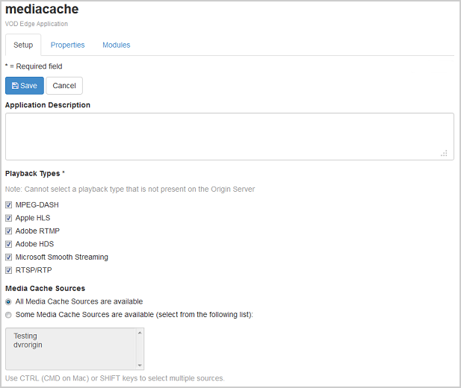Image resolution: width=461 pixels, height=388 pixels.
Task: Uncheck the RTSP/RTP playback type
Action: pos(9,270)
